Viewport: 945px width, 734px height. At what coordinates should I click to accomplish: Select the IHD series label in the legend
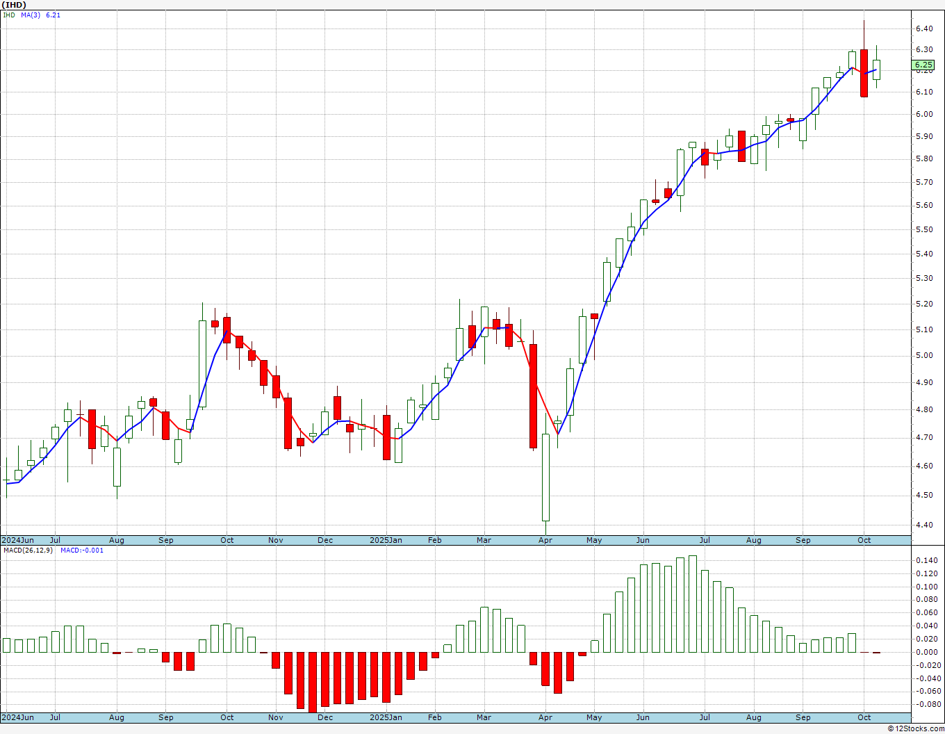point(9,15)
